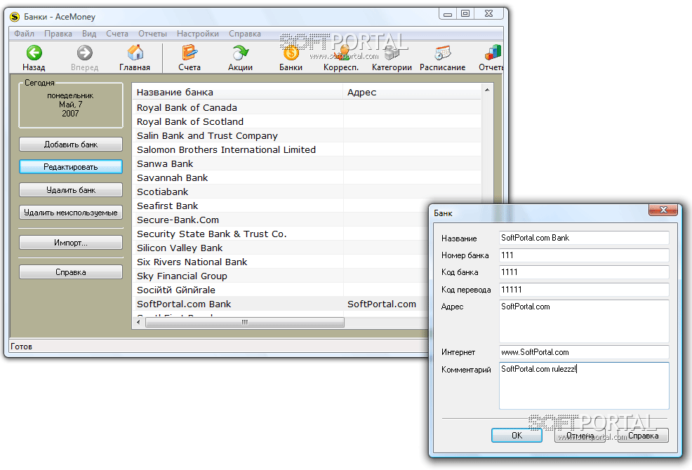Maximize the AceMoney window
Screen dimensions: 692x470
pos(465,14)
